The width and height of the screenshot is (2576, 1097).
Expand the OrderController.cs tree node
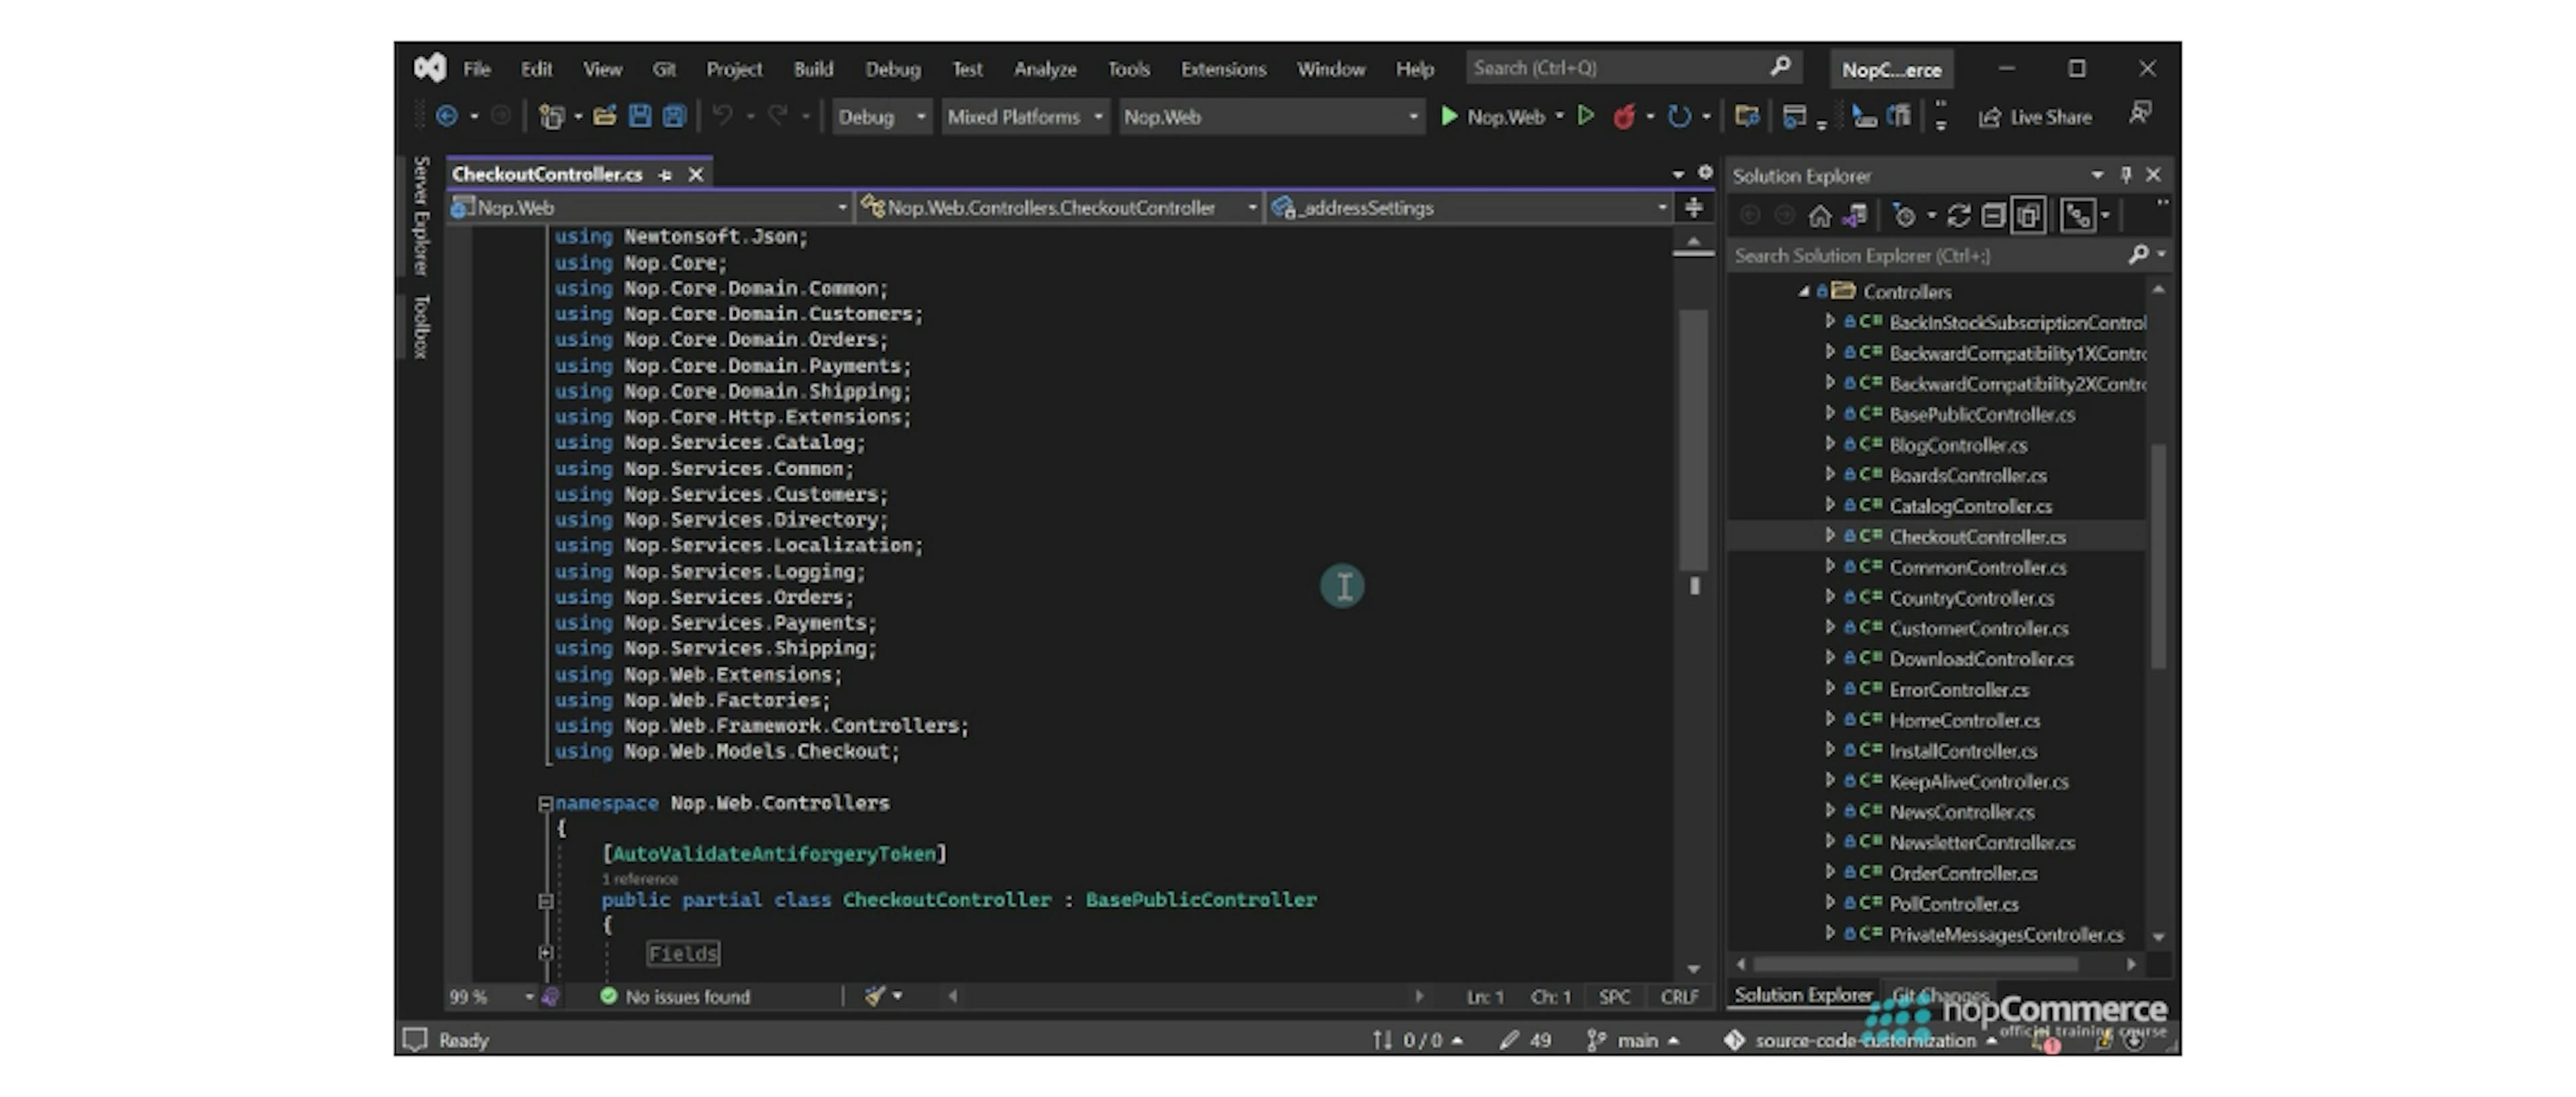click(x=1829, y=872)
